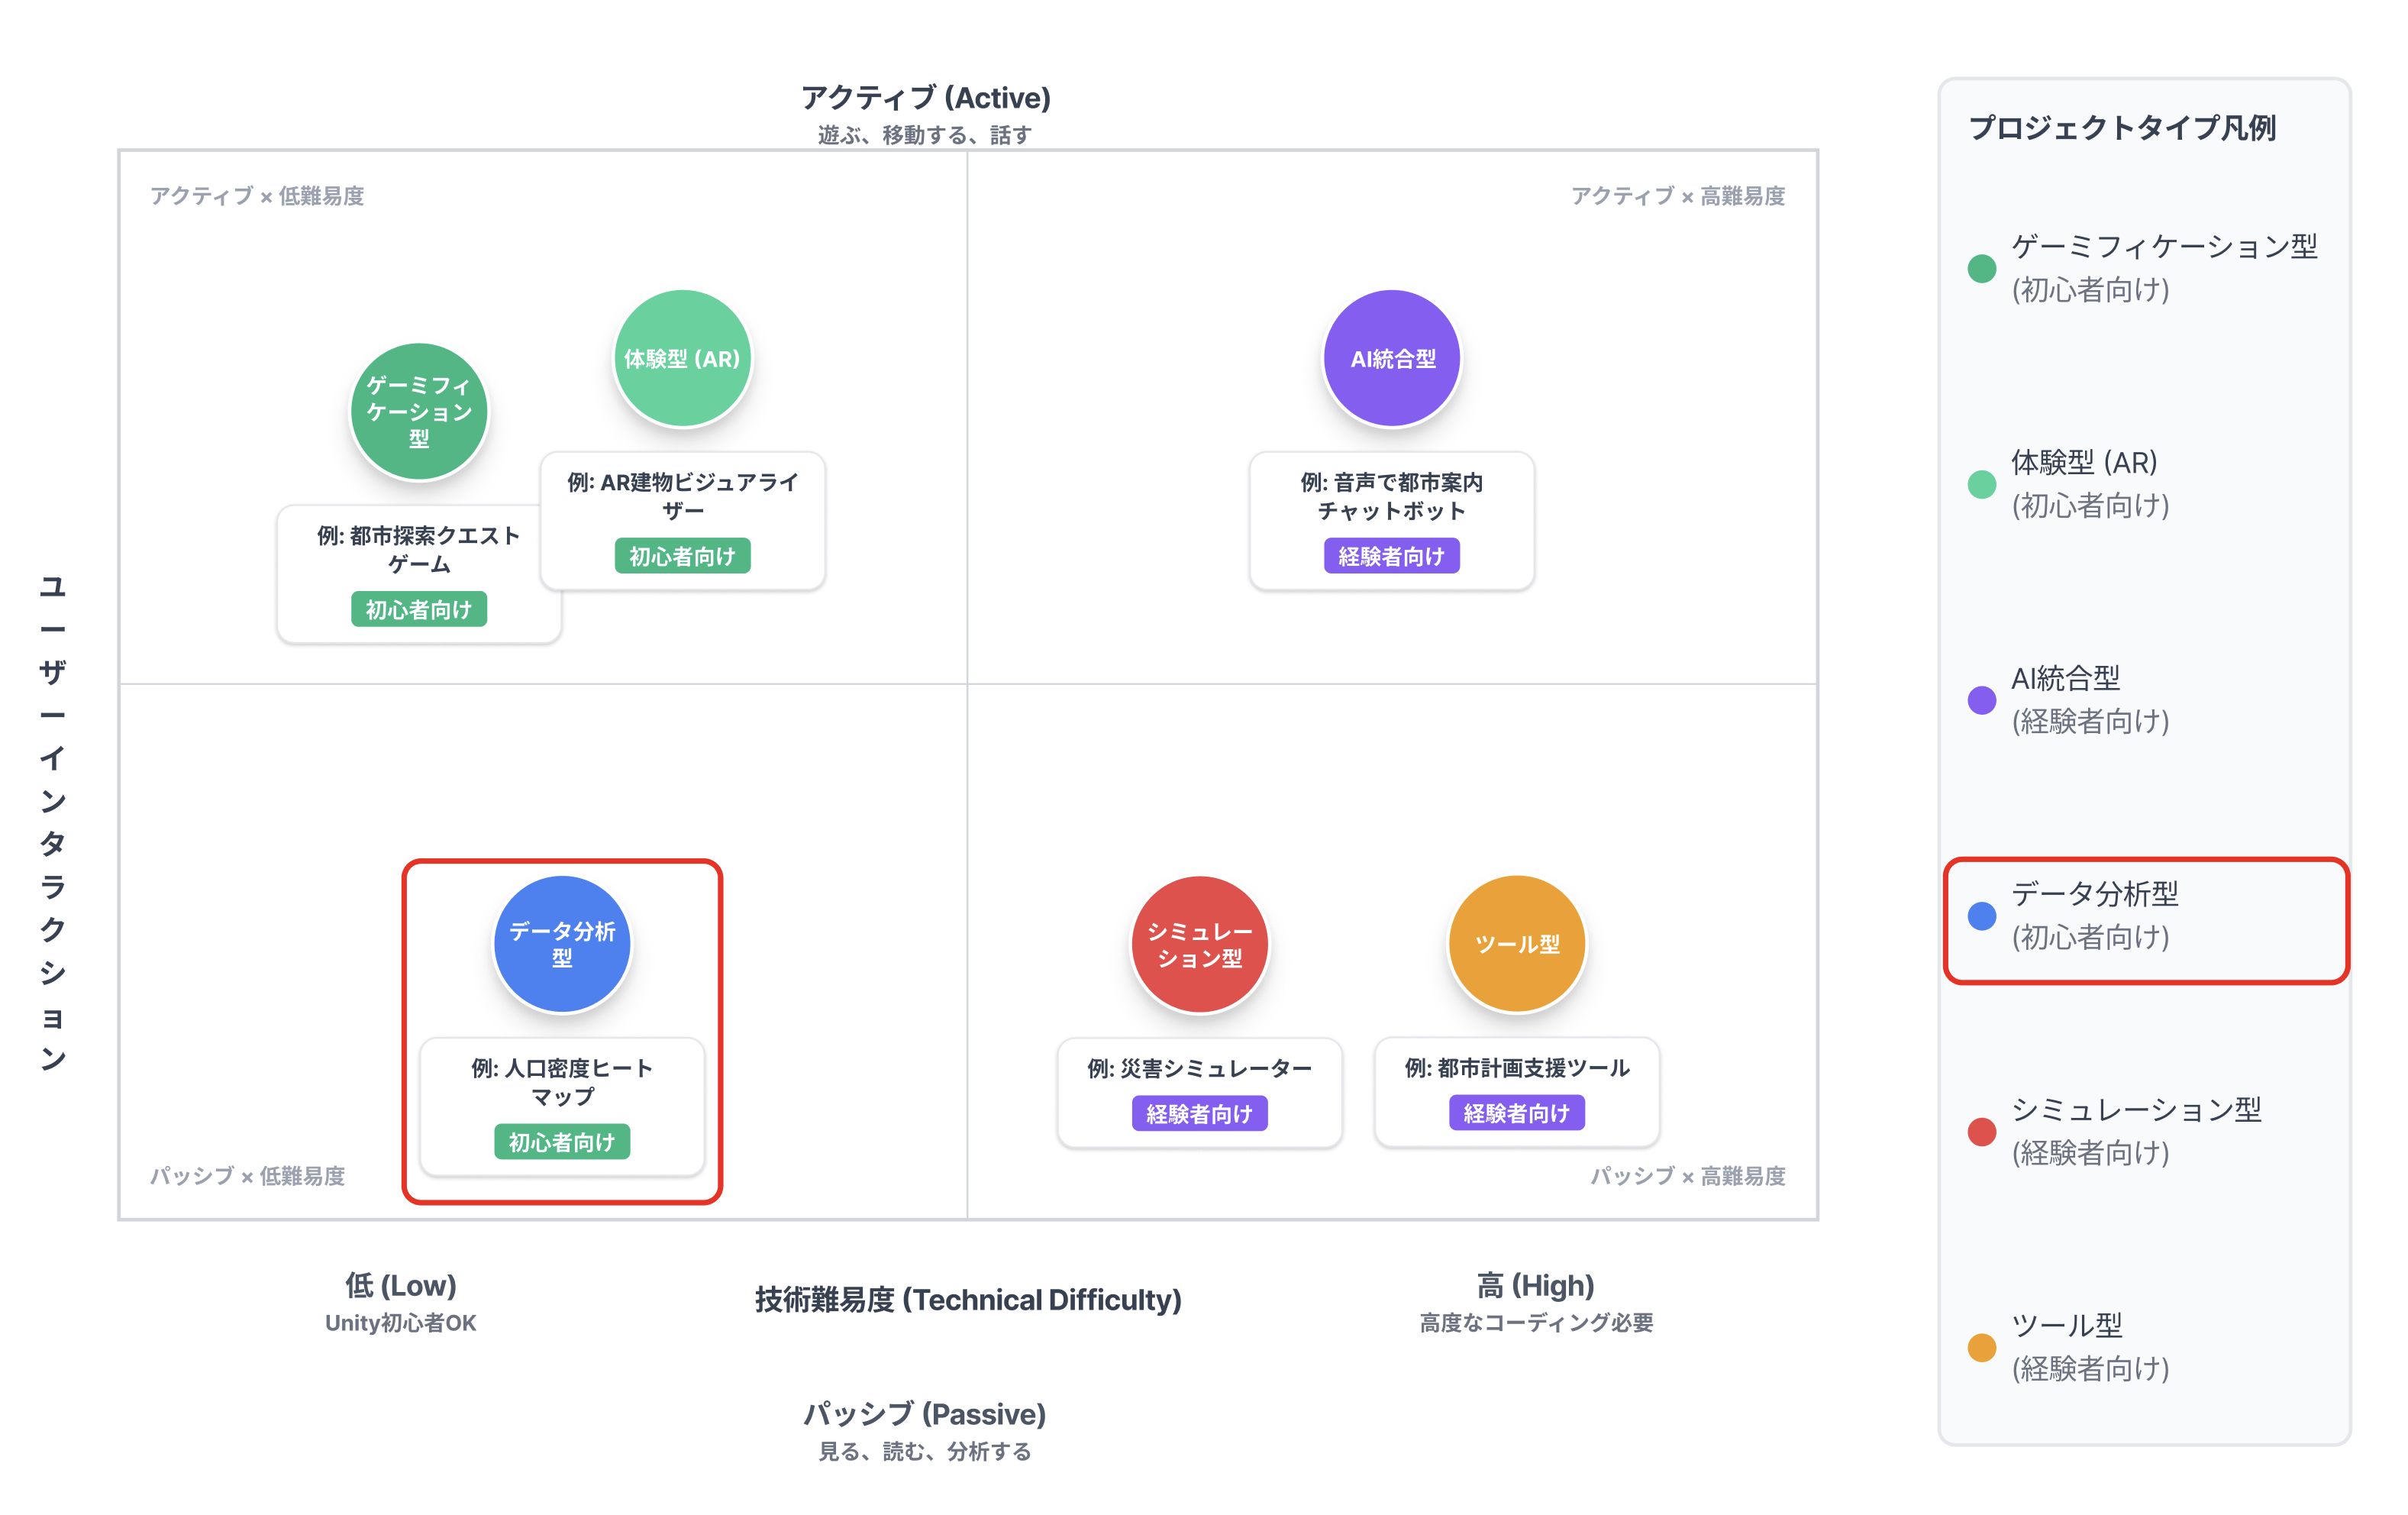
Task: Select the blue データ分析型 circle
Action: (x=562, y=944)
